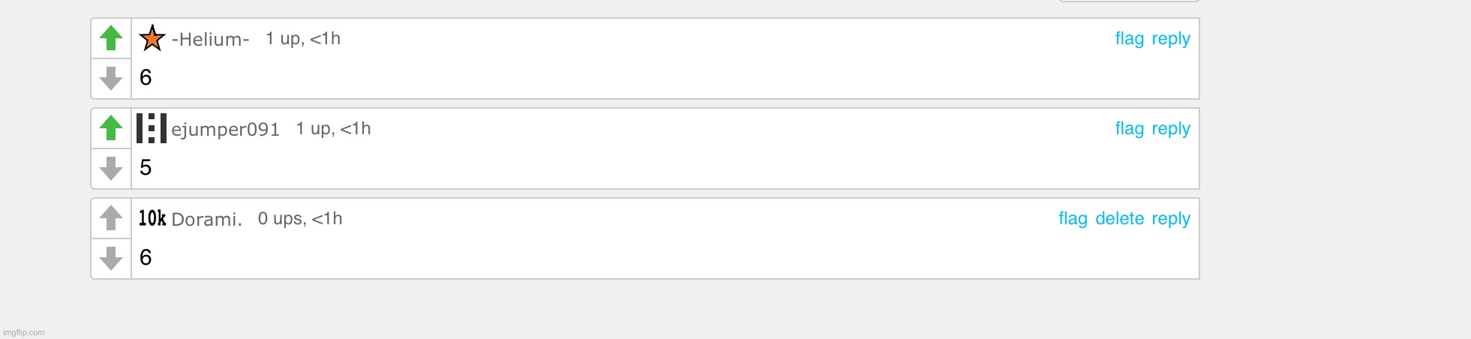1471x339 pixels.
Task: Reply to Dorami.'s comment
Action: (1171, 218)
